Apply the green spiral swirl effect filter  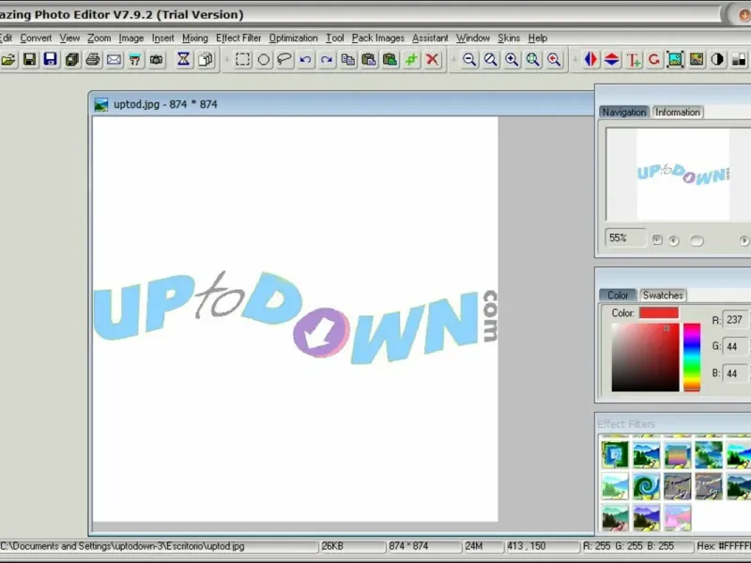pos(646,486)
